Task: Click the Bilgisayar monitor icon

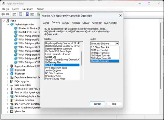Action: [x=12, y=70]
